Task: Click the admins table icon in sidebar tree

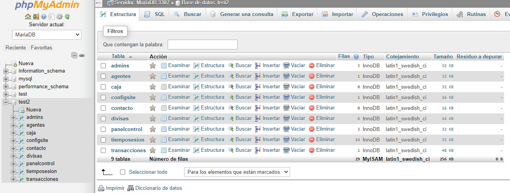Action: (x=21, y=117)
